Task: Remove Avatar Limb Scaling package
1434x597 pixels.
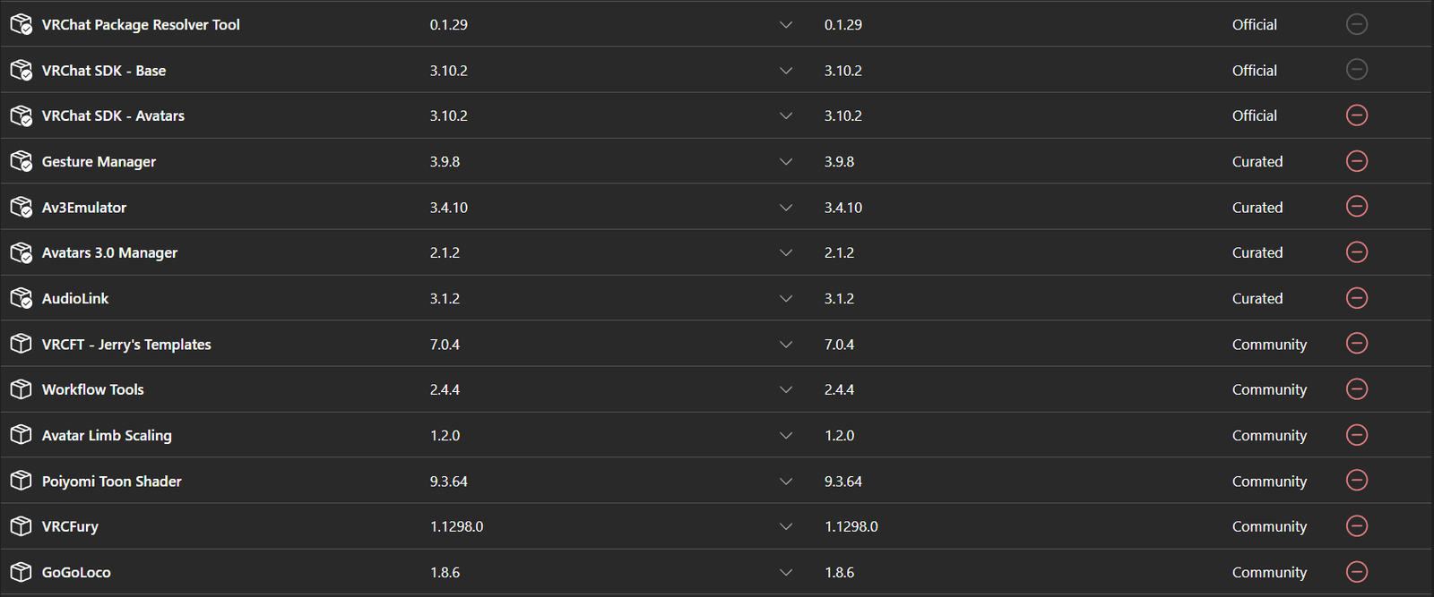Action: point(1357,435)
